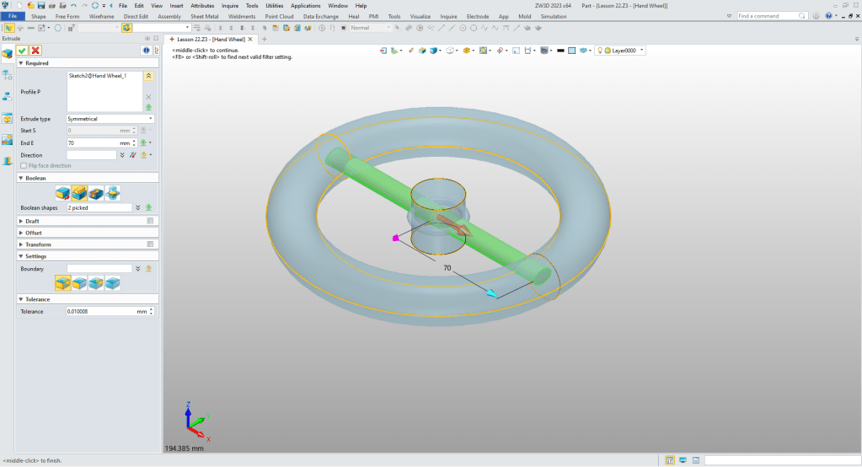The width and height of the screenshot is (862, 467).
Task: Click the blue File button
Action: 13,16
